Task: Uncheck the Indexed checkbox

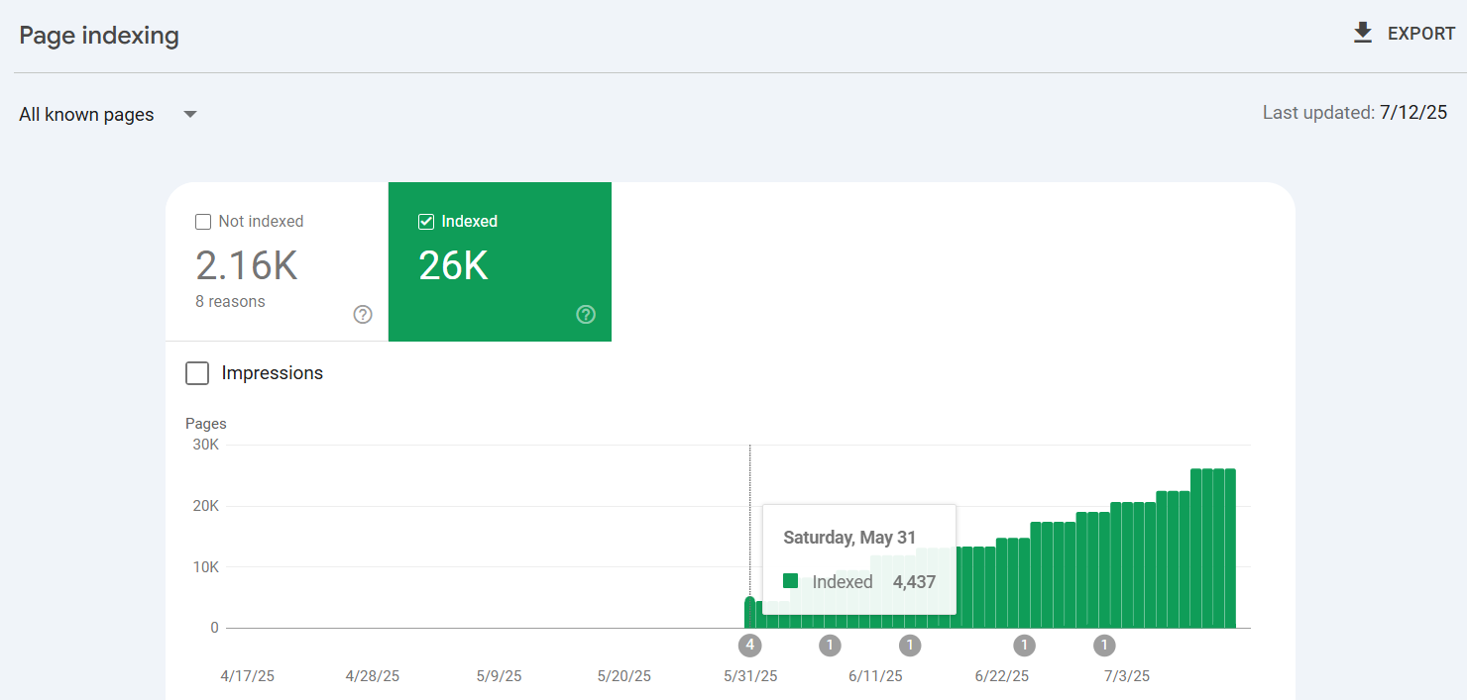Action: [x=426, y=222]
